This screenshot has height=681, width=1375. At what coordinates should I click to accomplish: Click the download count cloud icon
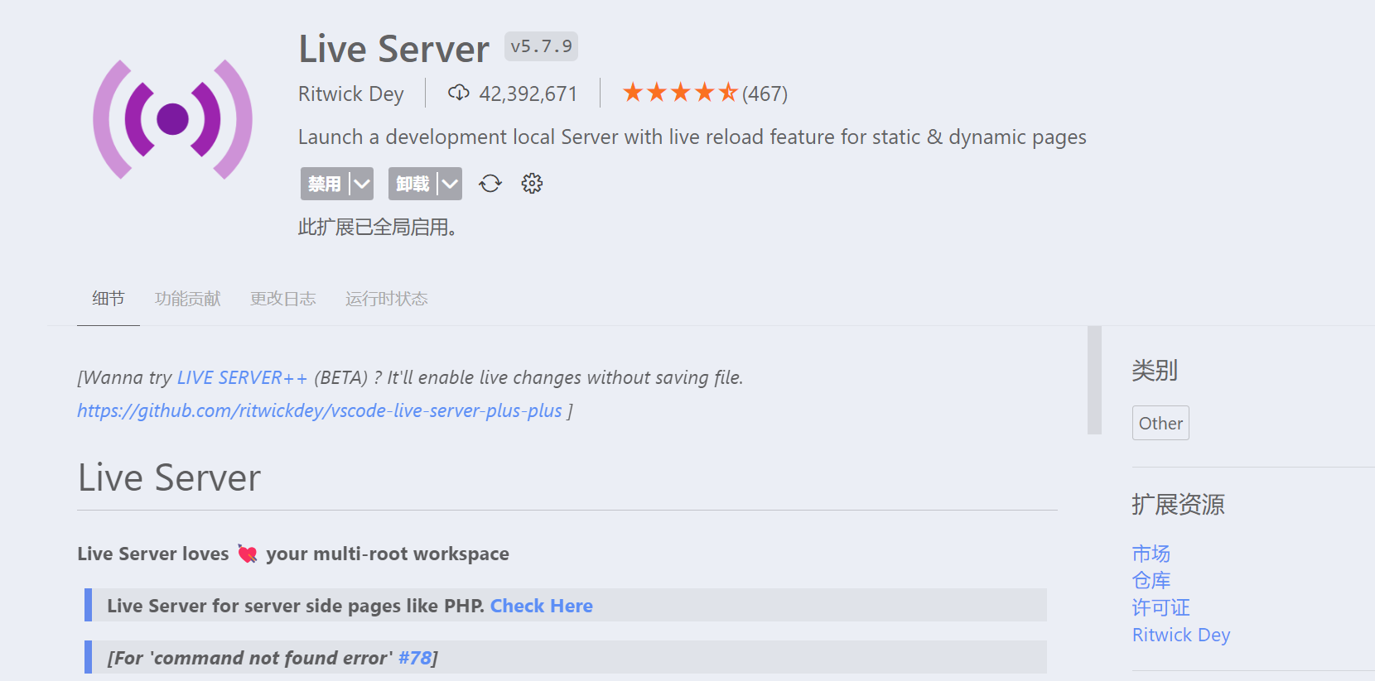click(459, 93)
